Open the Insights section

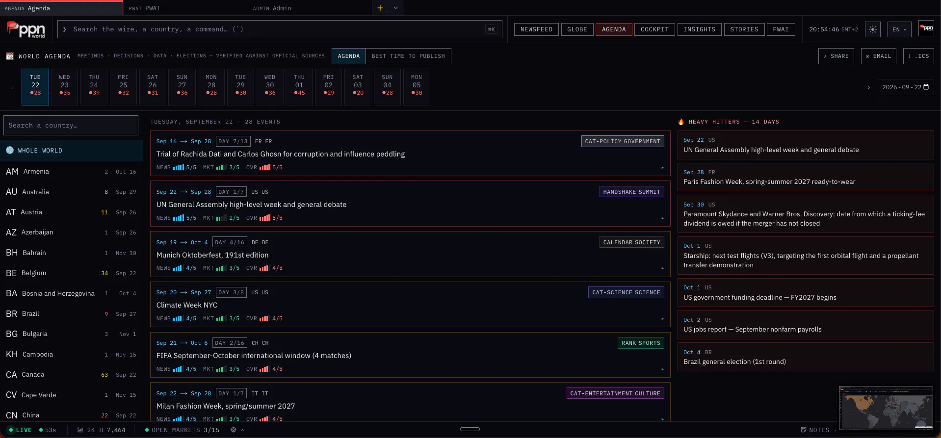pos(699,29)
